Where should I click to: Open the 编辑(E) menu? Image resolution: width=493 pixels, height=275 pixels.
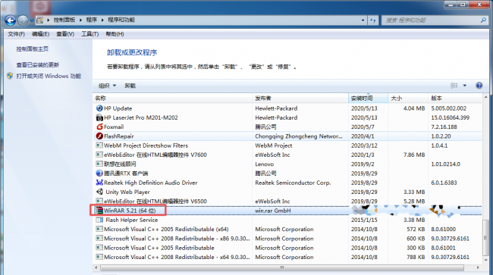point(40,34)
